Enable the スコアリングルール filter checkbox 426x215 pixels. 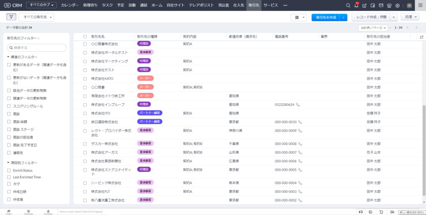pos(9,106)
